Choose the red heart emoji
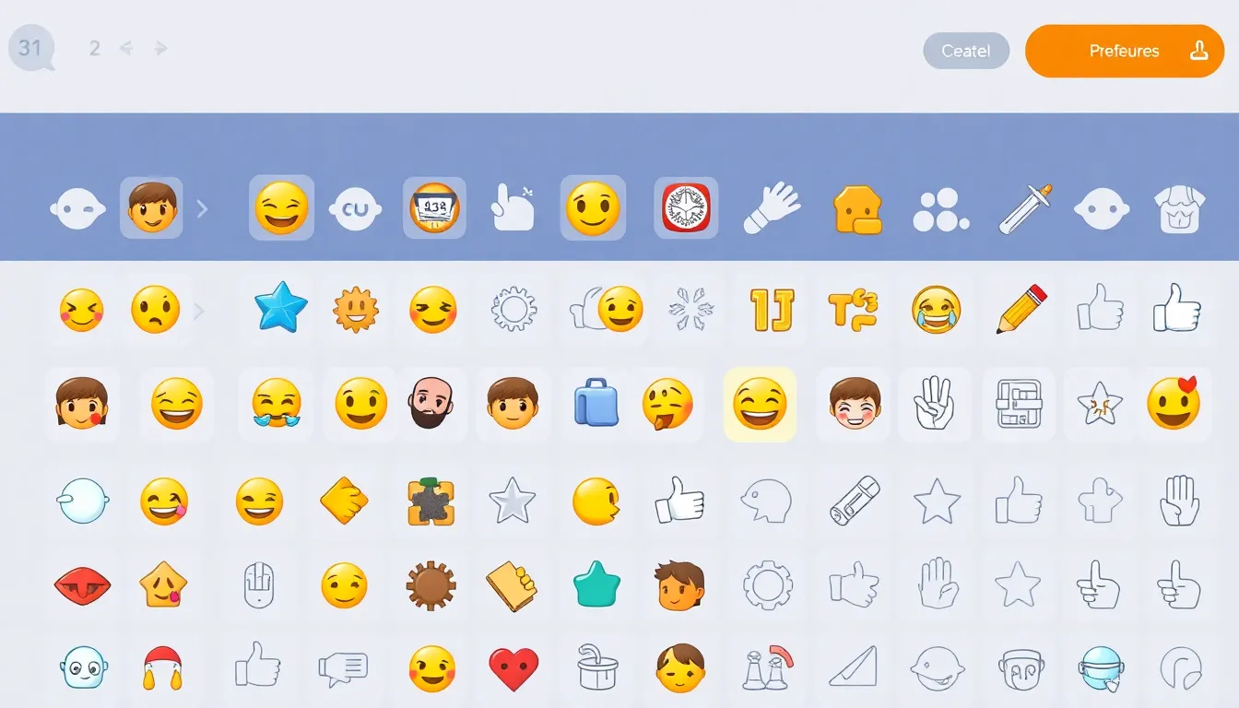Image resolution: width=1239 pixels, height=708 pixels. (513, 670)
